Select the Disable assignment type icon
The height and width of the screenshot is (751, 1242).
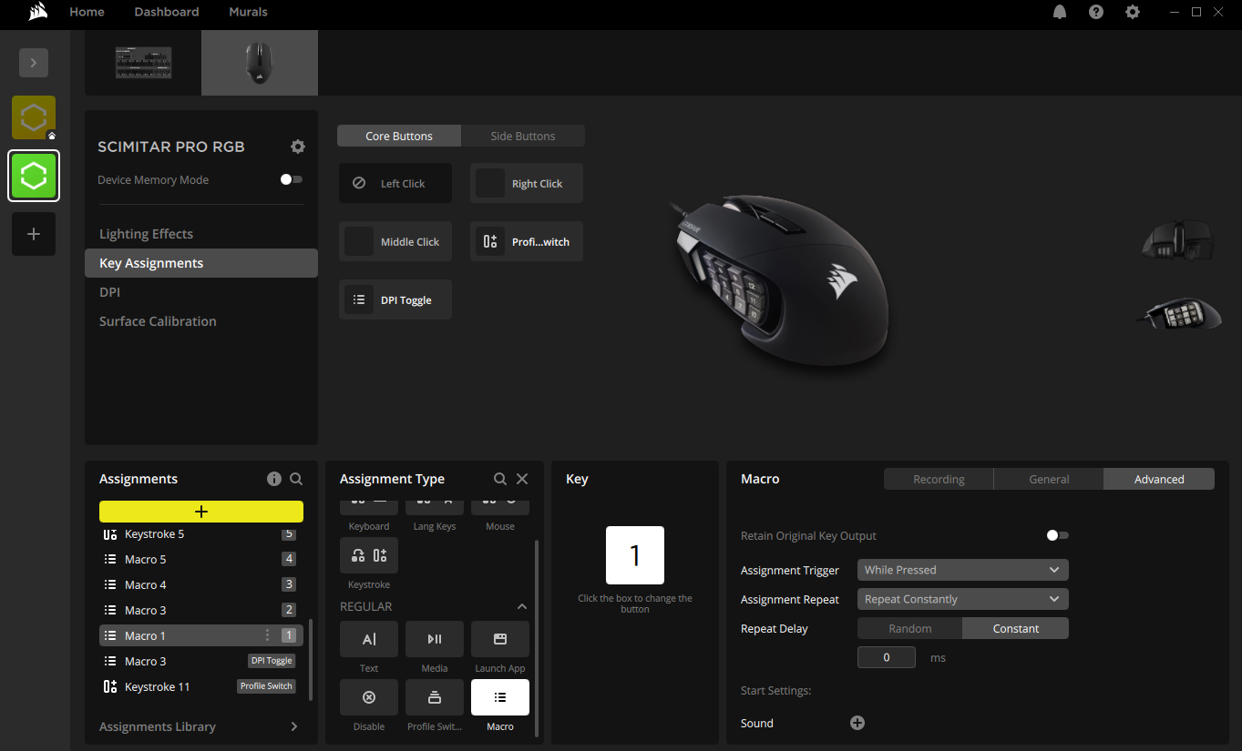pos(369,697)
